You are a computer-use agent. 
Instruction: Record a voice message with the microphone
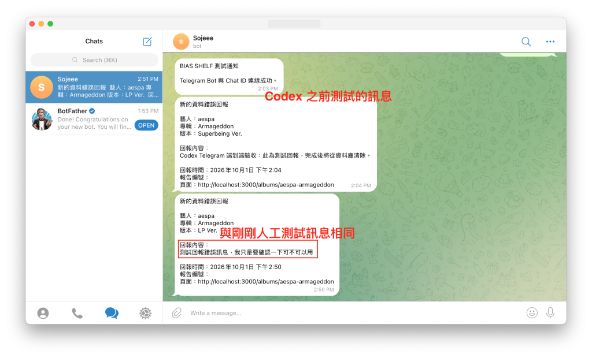pyautogui.click(x=550, y=313)
